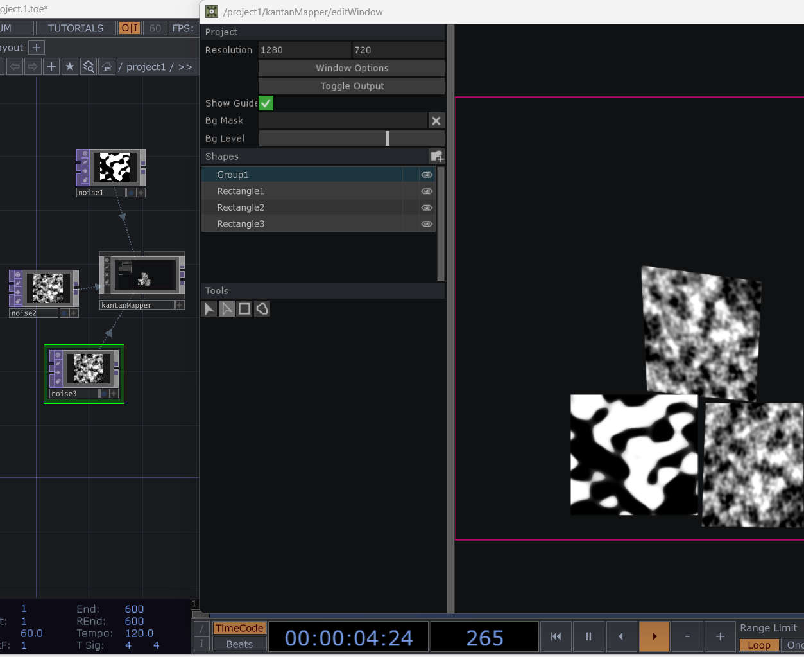Screen dimensions: 804x657
Task: Open Window Options
Action: click(x=352, y=68)
